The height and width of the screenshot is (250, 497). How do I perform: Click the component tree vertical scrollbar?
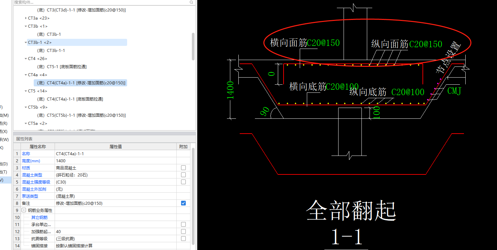(193, 46)
